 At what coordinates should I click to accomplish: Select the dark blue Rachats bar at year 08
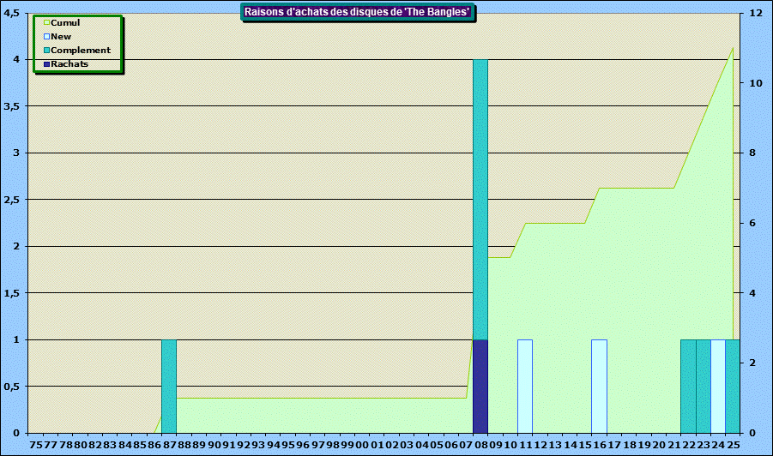coord(480,386)
